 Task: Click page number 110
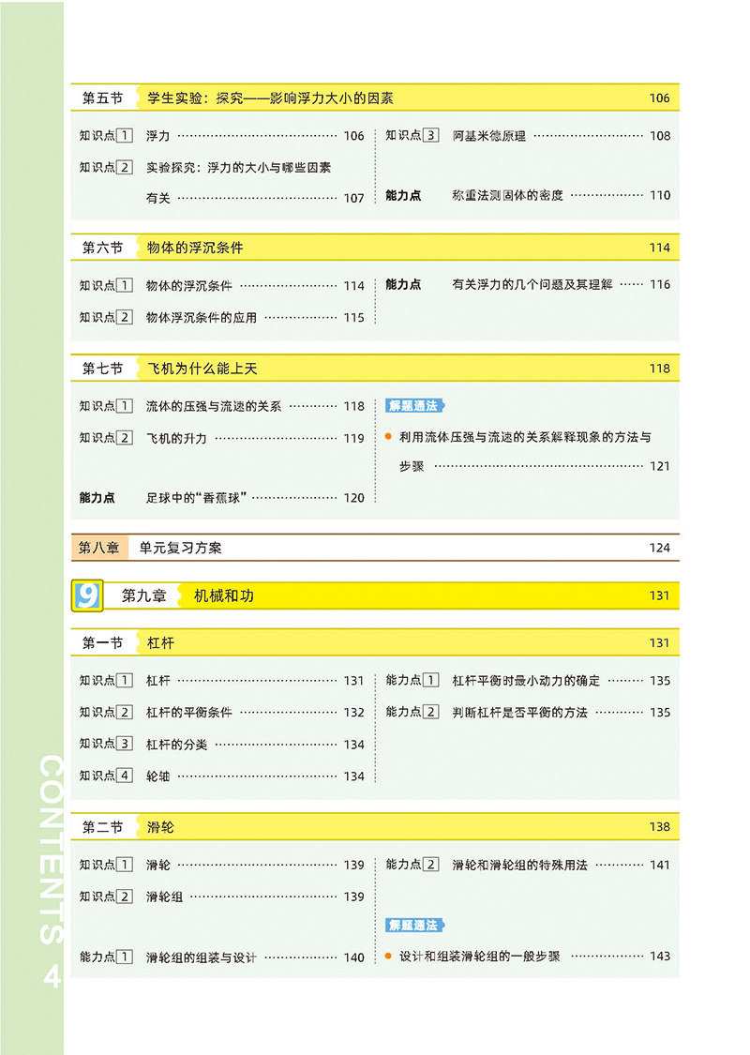pyautogui.click(x=660, y=195)
